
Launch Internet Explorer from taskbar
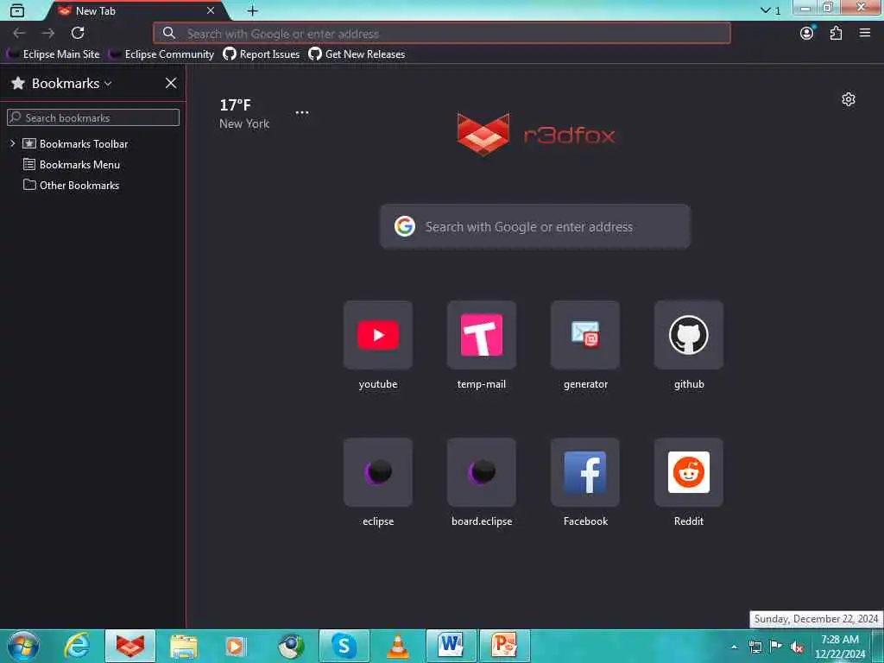(77, 646)
